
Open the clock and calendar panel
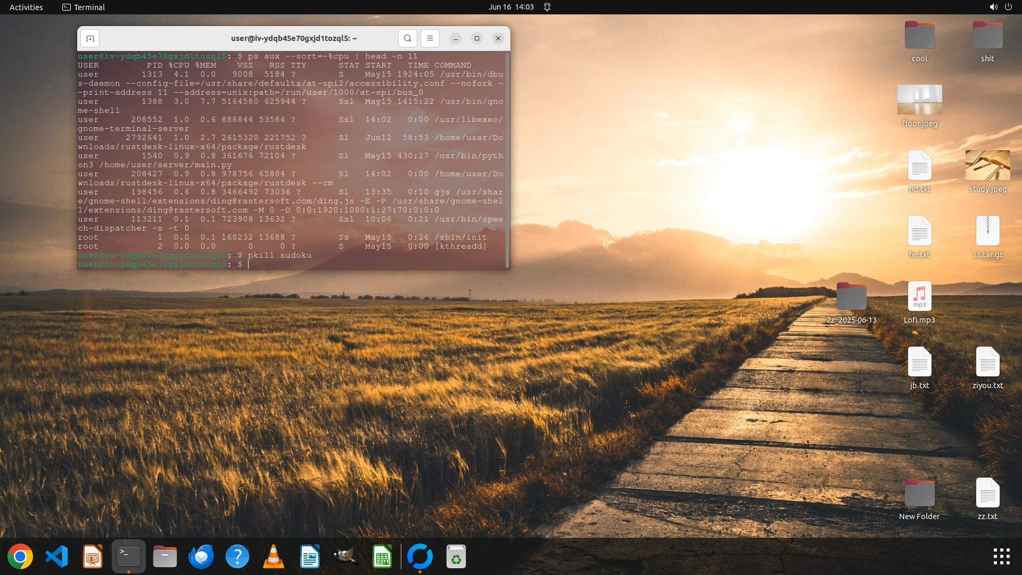click(x=510, y=7)
